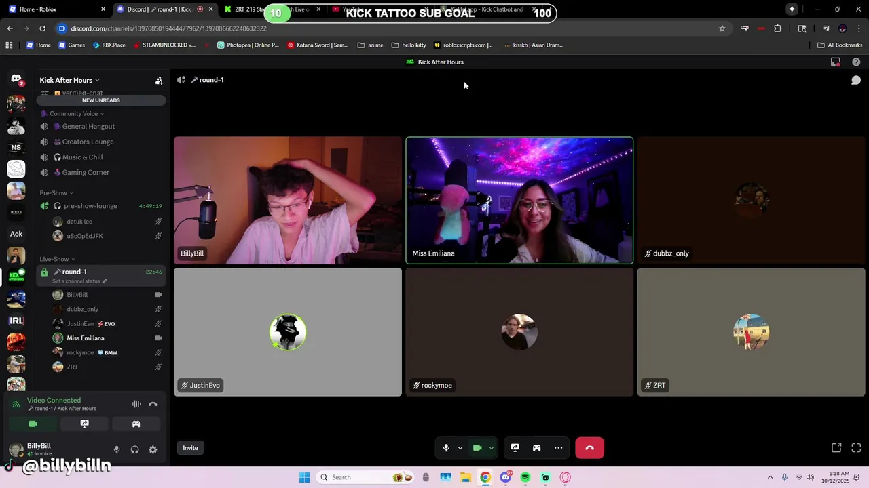Focus the Discord address bar URL
This screenshot has width=869, height=488.
[x=168, y=28]
